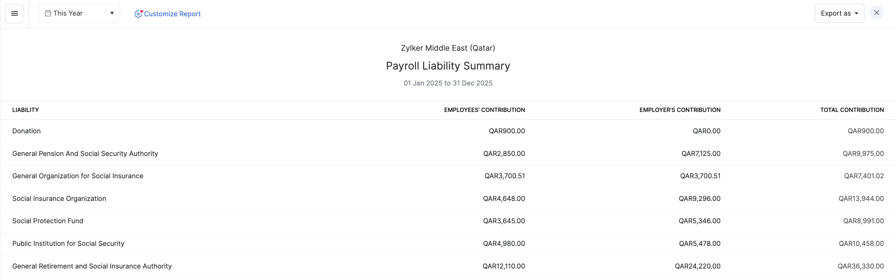896x280 pixels.
Task: Select Public Institution for Social Security
Action: pyautogui.click(x=68, y=244)
